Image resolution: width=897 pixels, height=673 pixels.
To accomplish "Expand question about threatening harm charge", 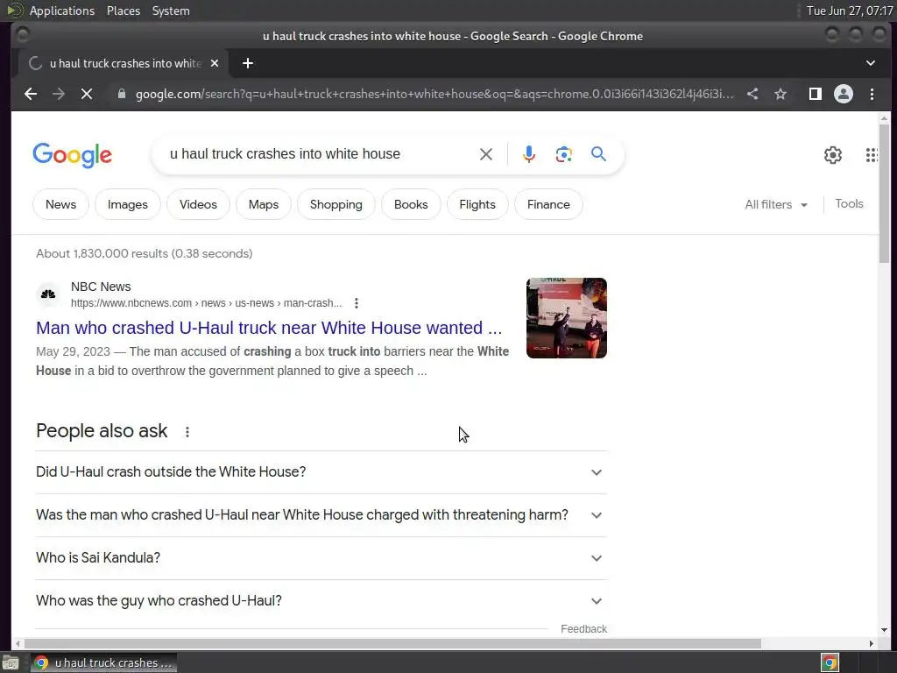I will [x=321, y=515].
